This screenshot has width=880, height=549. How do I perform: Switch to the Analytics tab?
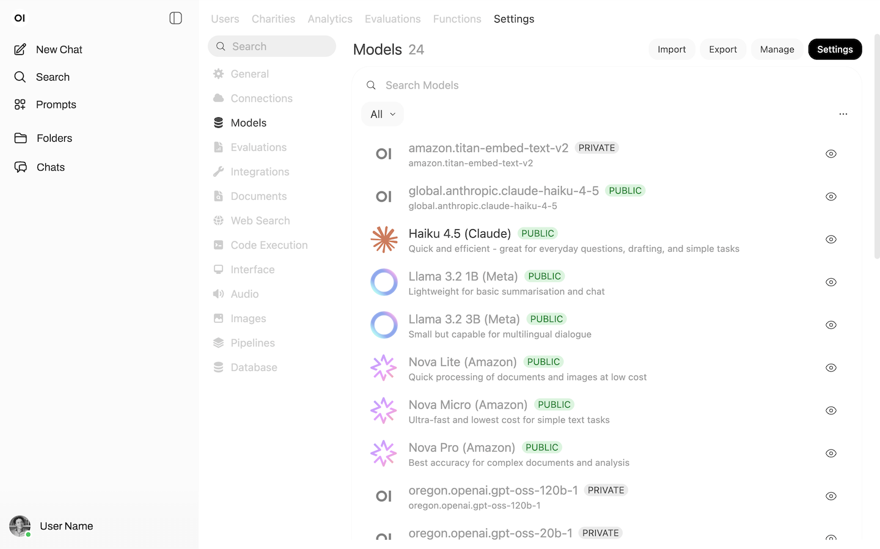[330, 19]
